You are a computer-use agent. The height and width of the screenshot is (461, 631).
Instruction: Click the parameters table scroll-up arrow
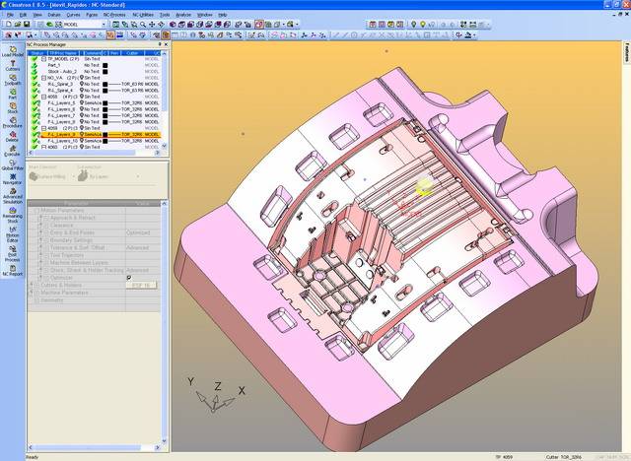[164, 204]
